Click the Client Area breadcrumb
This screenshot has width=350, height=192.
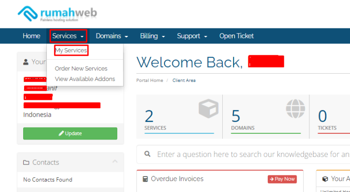(x=184, y=80)
